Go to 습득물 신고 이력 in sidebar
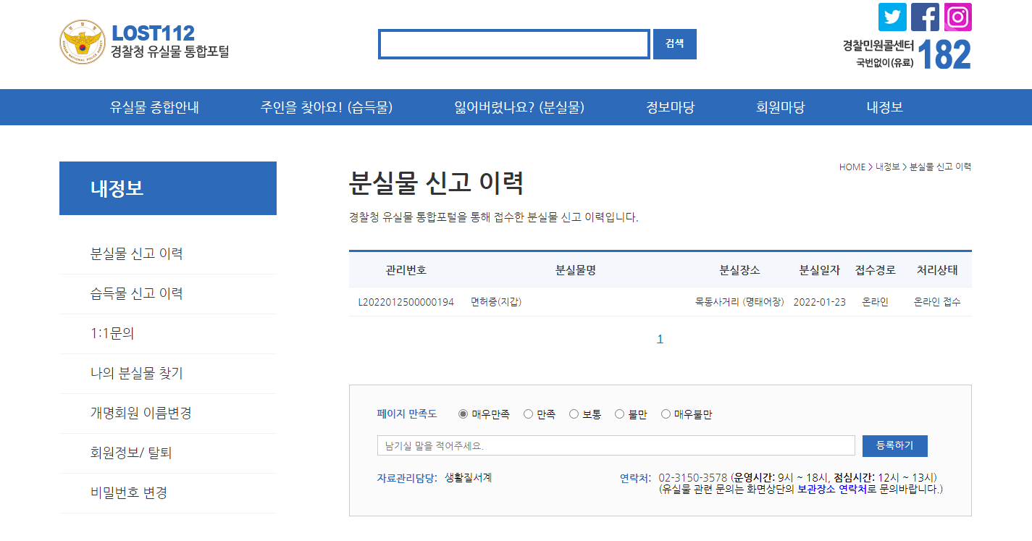The image size is (1032, 541). tap(137, 293)
